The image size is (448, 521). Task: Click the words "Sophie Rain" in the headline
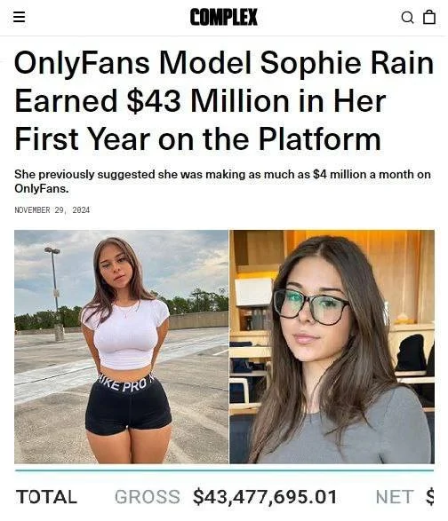coord(347,63)
